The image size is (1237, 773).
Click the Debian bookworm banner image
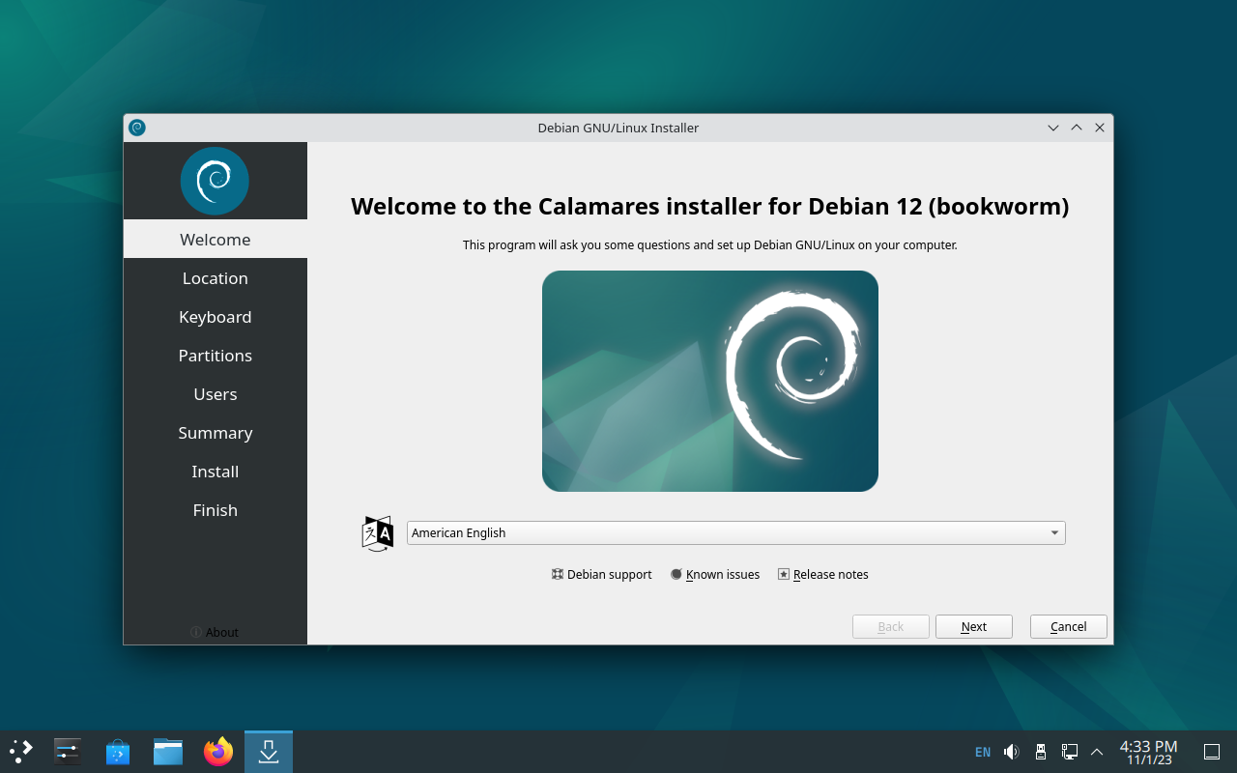pyautogui.click(x=709, y=381)
